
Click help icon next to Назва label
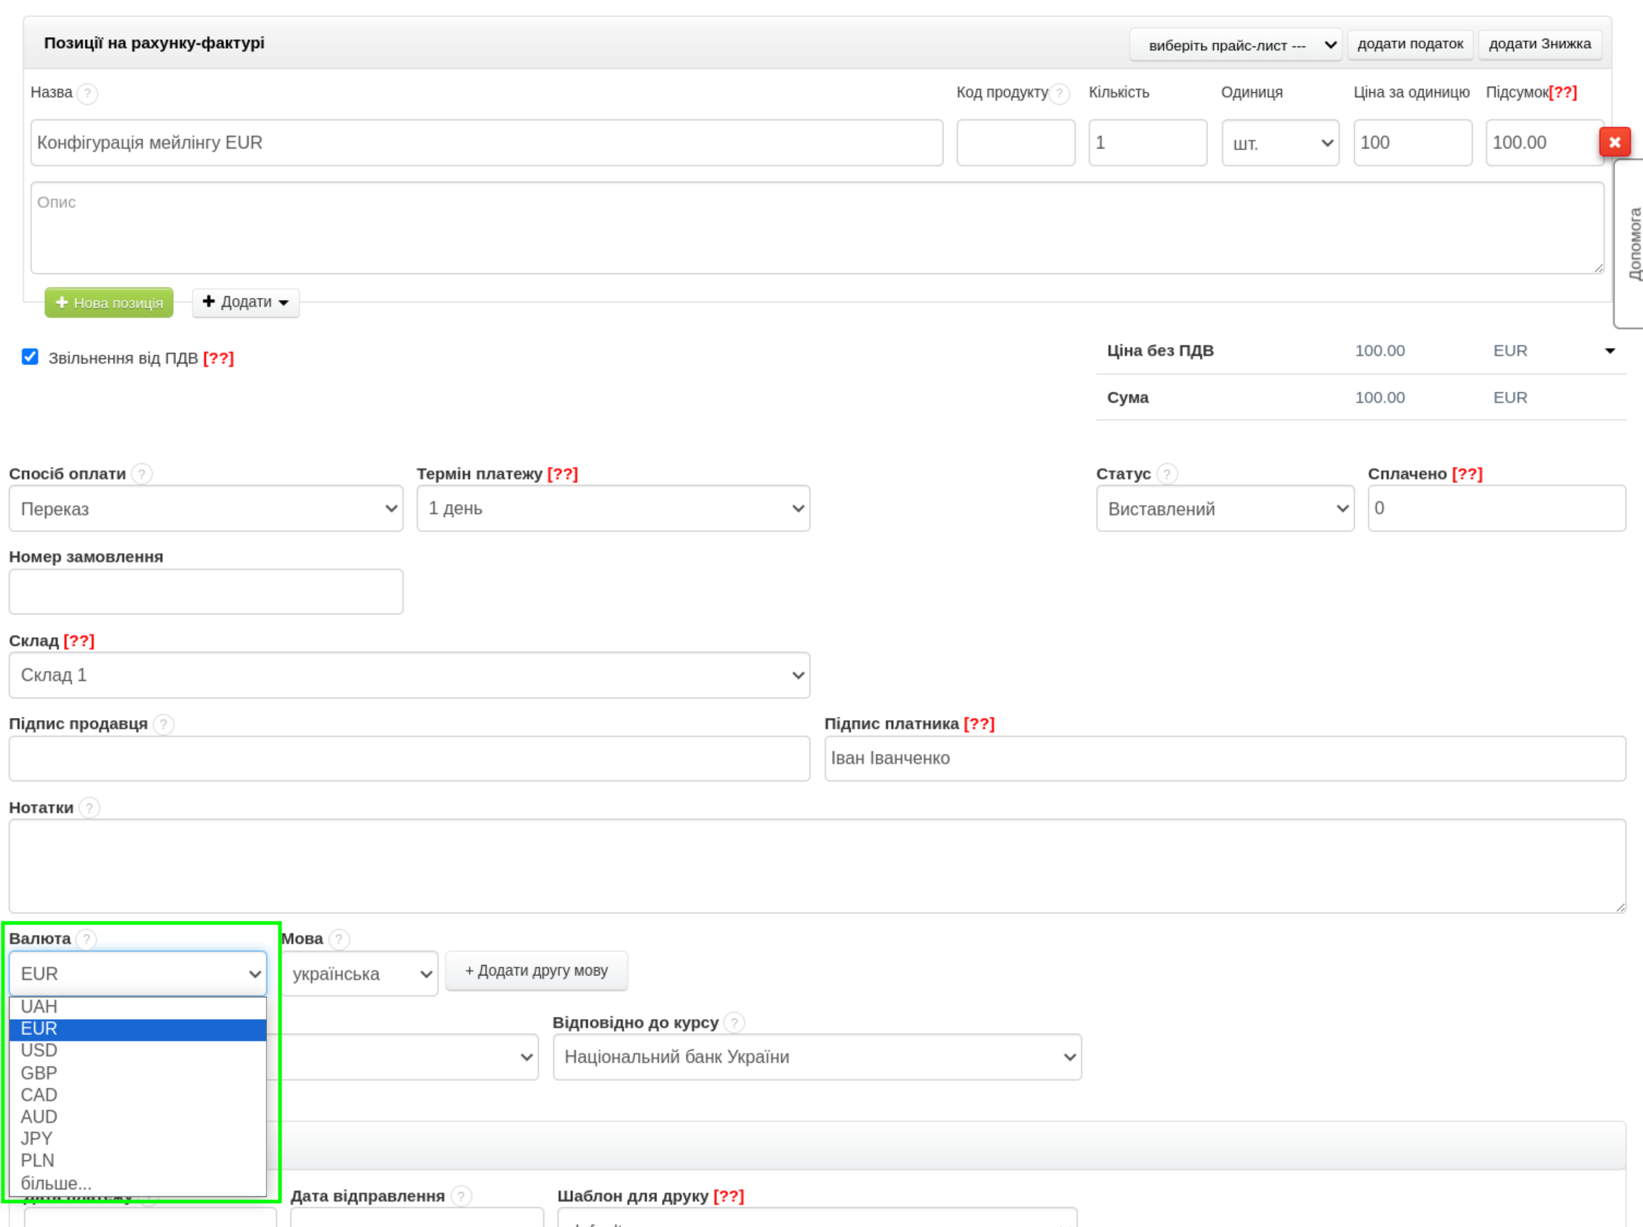click(x=88, y=94)
